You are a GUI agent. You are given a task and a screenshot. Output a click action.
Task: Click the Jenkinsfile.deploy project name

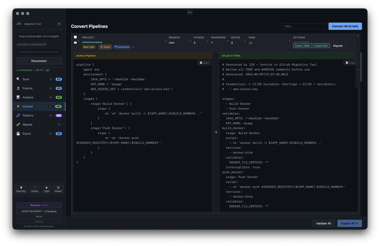[x=92, y=42]
